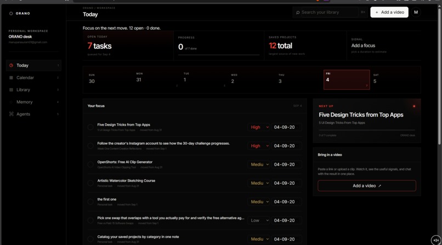Edit due date of Instagram account task
Image resolution: width=442 pixels, height=245 pixels.
286,146
